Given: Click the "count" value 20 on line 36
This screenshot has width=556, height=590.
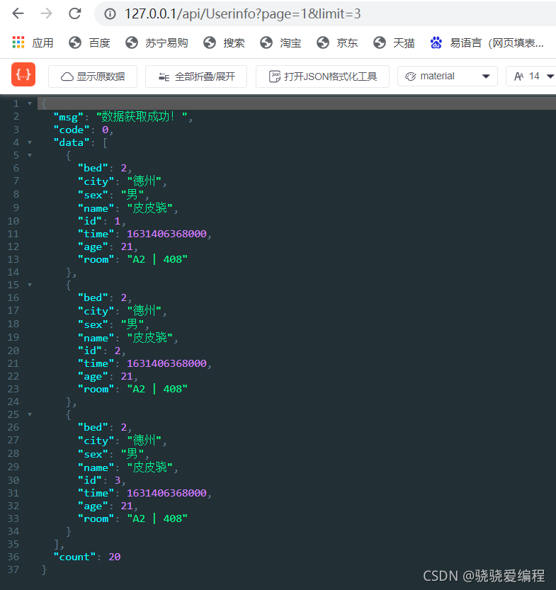Looking at the screenshot, I should pos(114,557).
